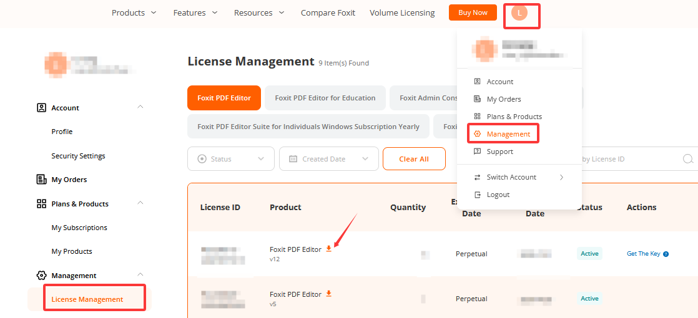Screen dimensions: 698x318
Task: Click the Switch Account arrows icon
Action: (x=477, y=177)
